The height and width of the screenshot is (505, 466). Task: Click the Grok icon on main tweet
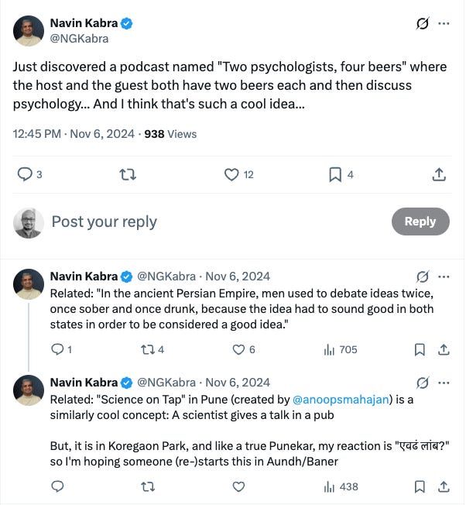[422, 23]
